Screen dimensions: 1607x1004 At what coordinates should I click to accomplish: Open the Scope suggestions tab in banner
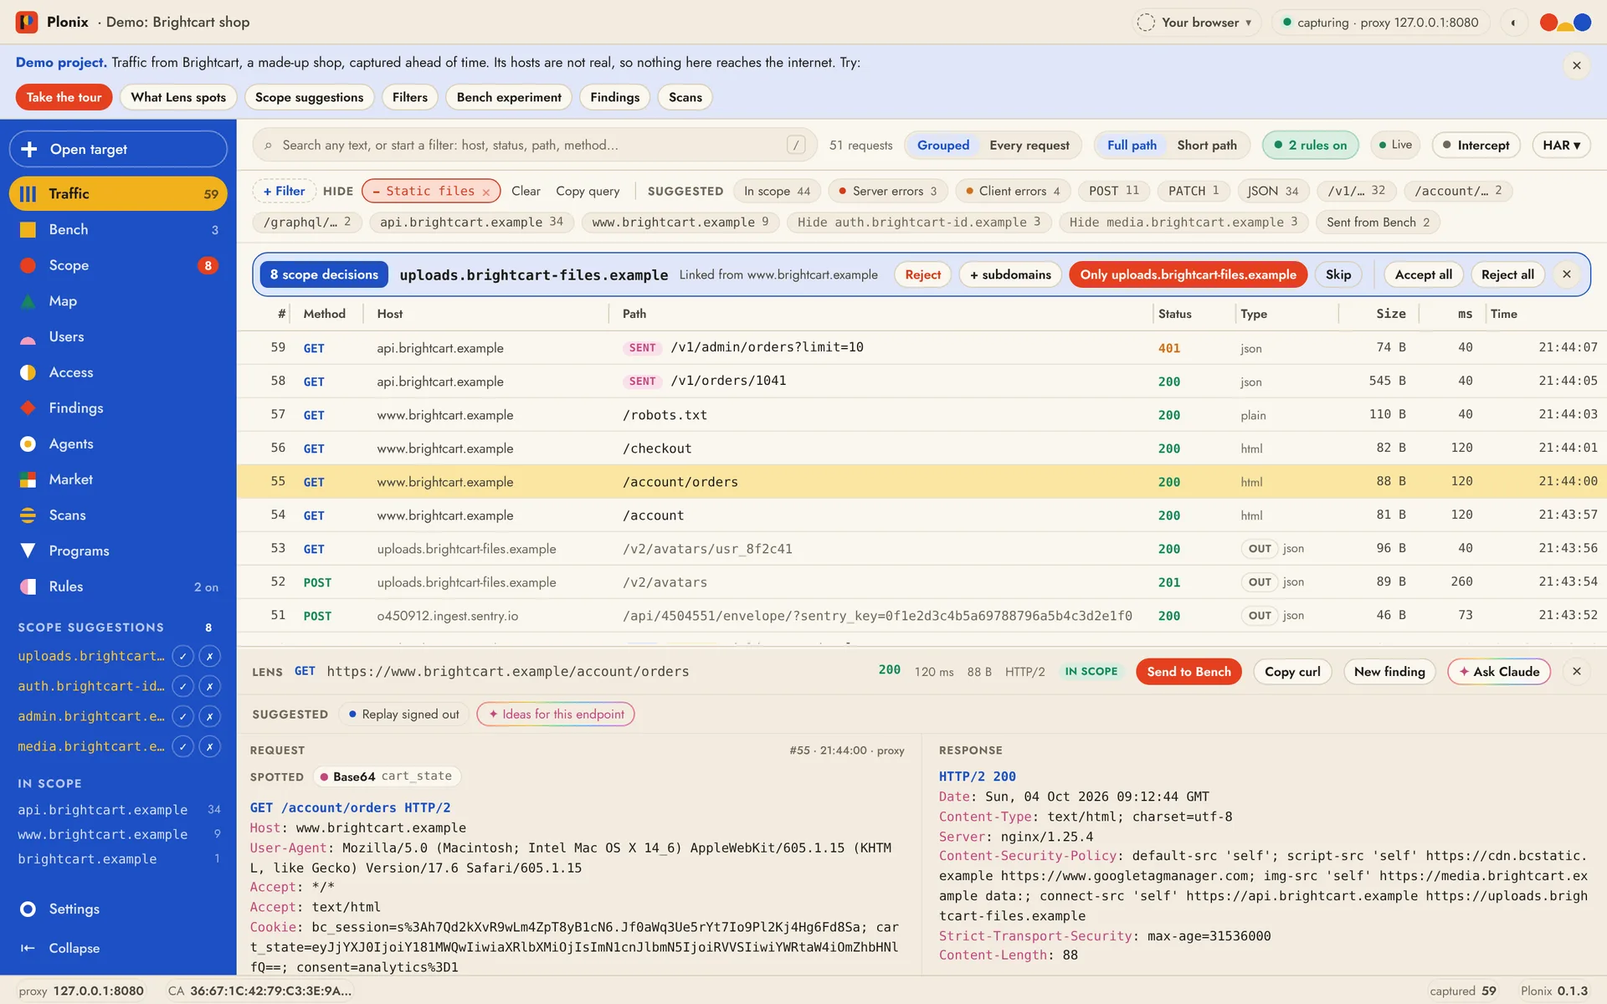tap(309, 97)
